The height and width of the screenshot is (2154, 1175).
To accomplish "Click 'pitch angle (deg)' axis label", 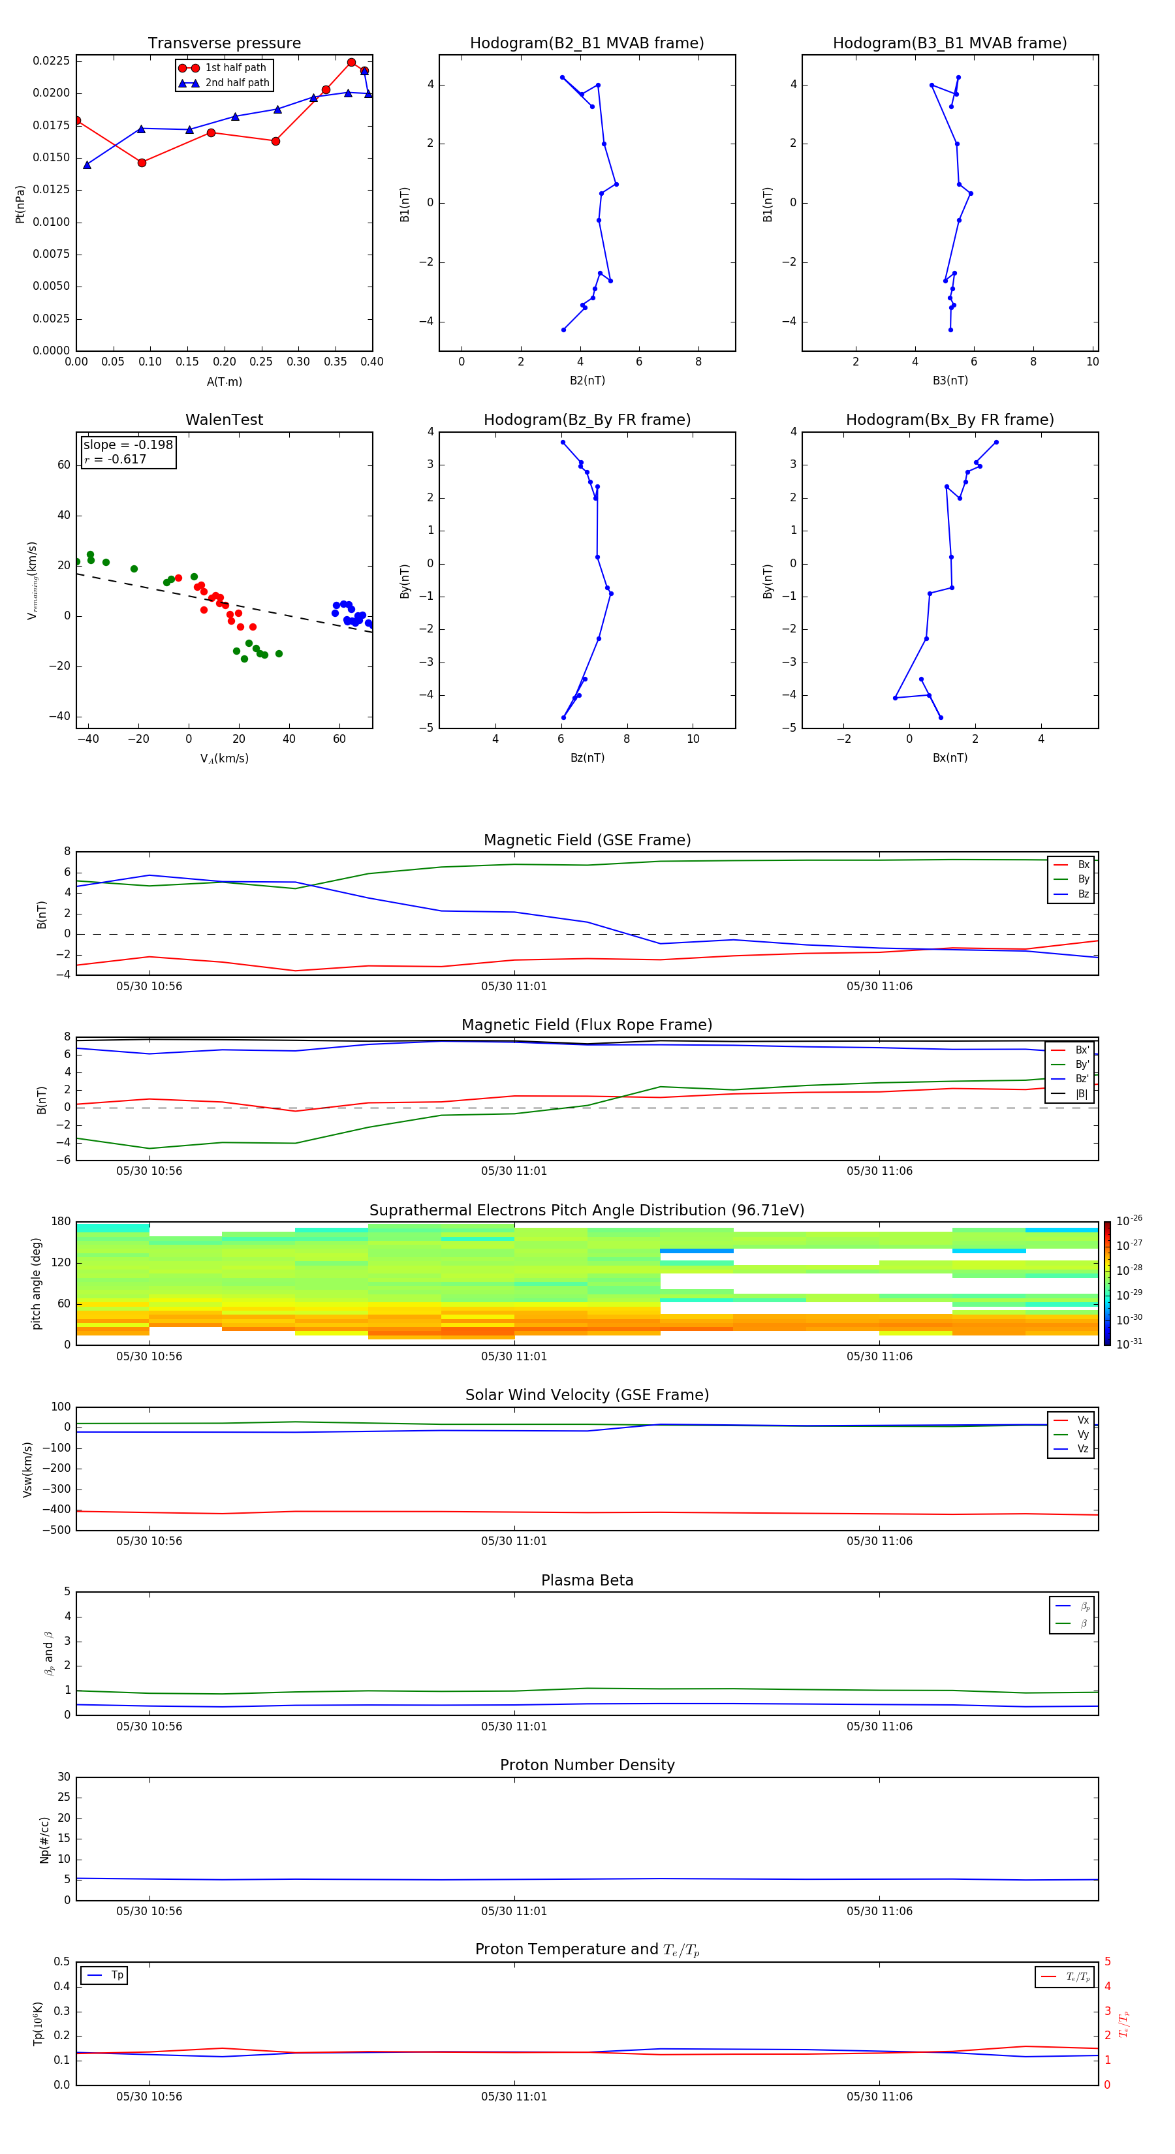I will [36, 1283].
